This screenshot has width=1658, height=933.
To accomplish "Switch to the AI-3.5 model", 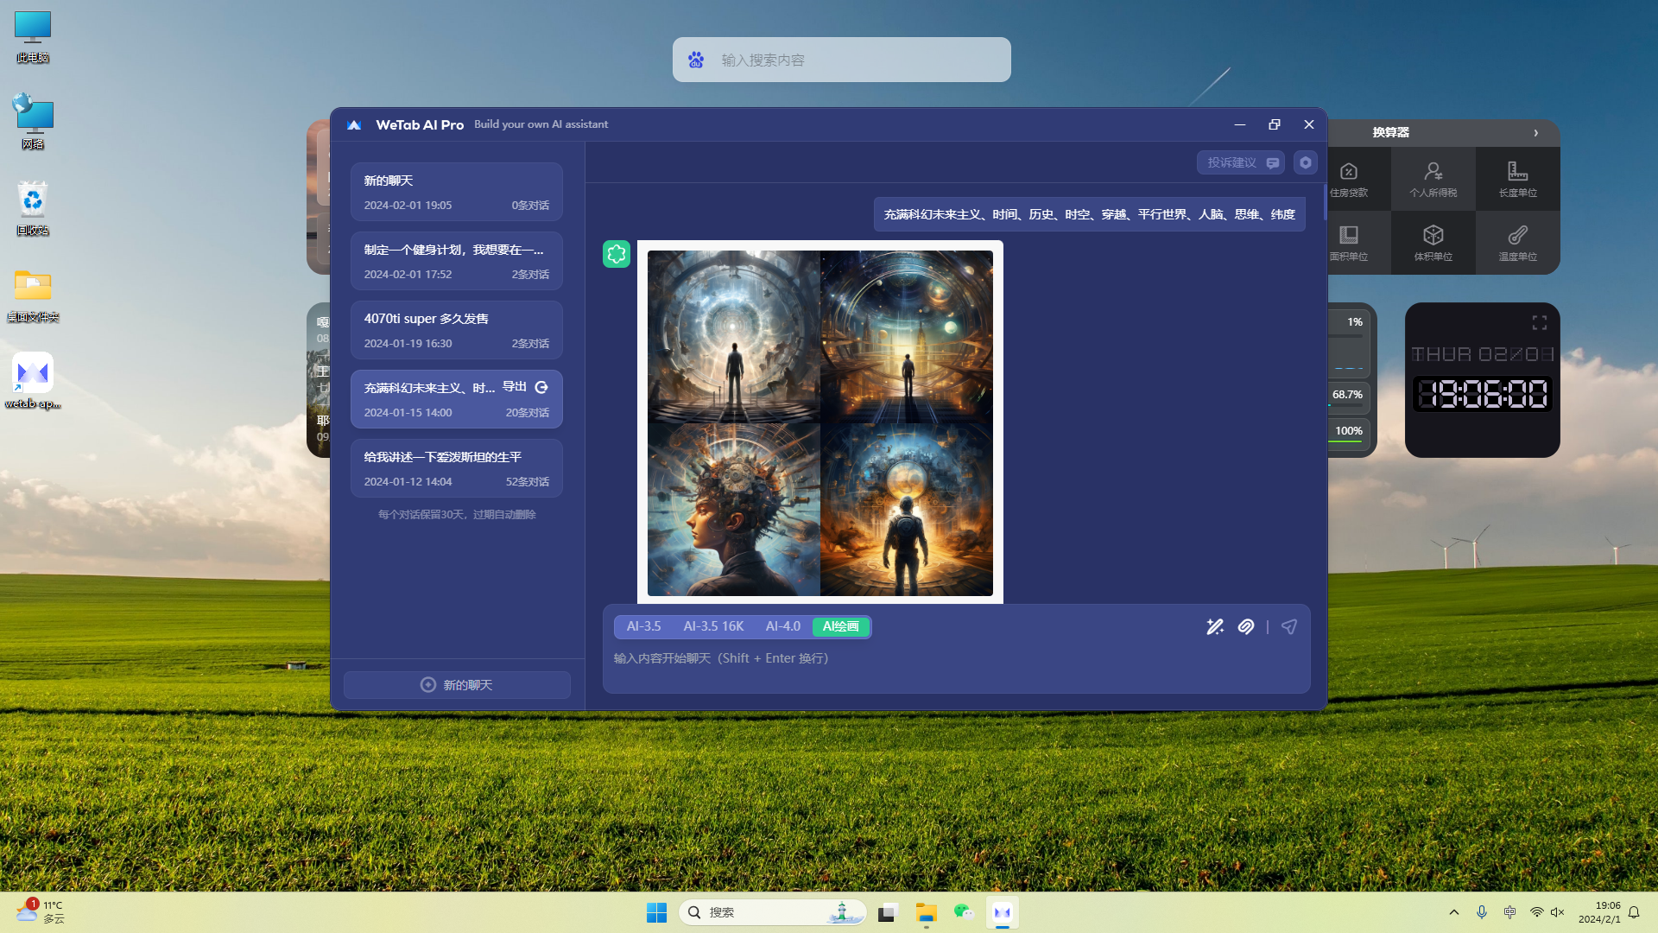I will click(643, 626).
